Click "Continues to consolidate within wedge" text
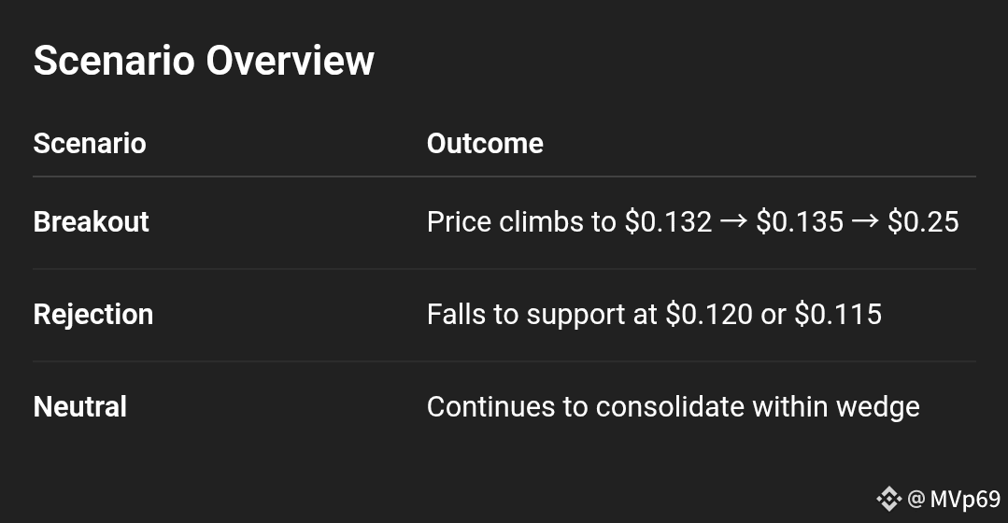Screen dimensions: 1008x523 coord(673,407)
